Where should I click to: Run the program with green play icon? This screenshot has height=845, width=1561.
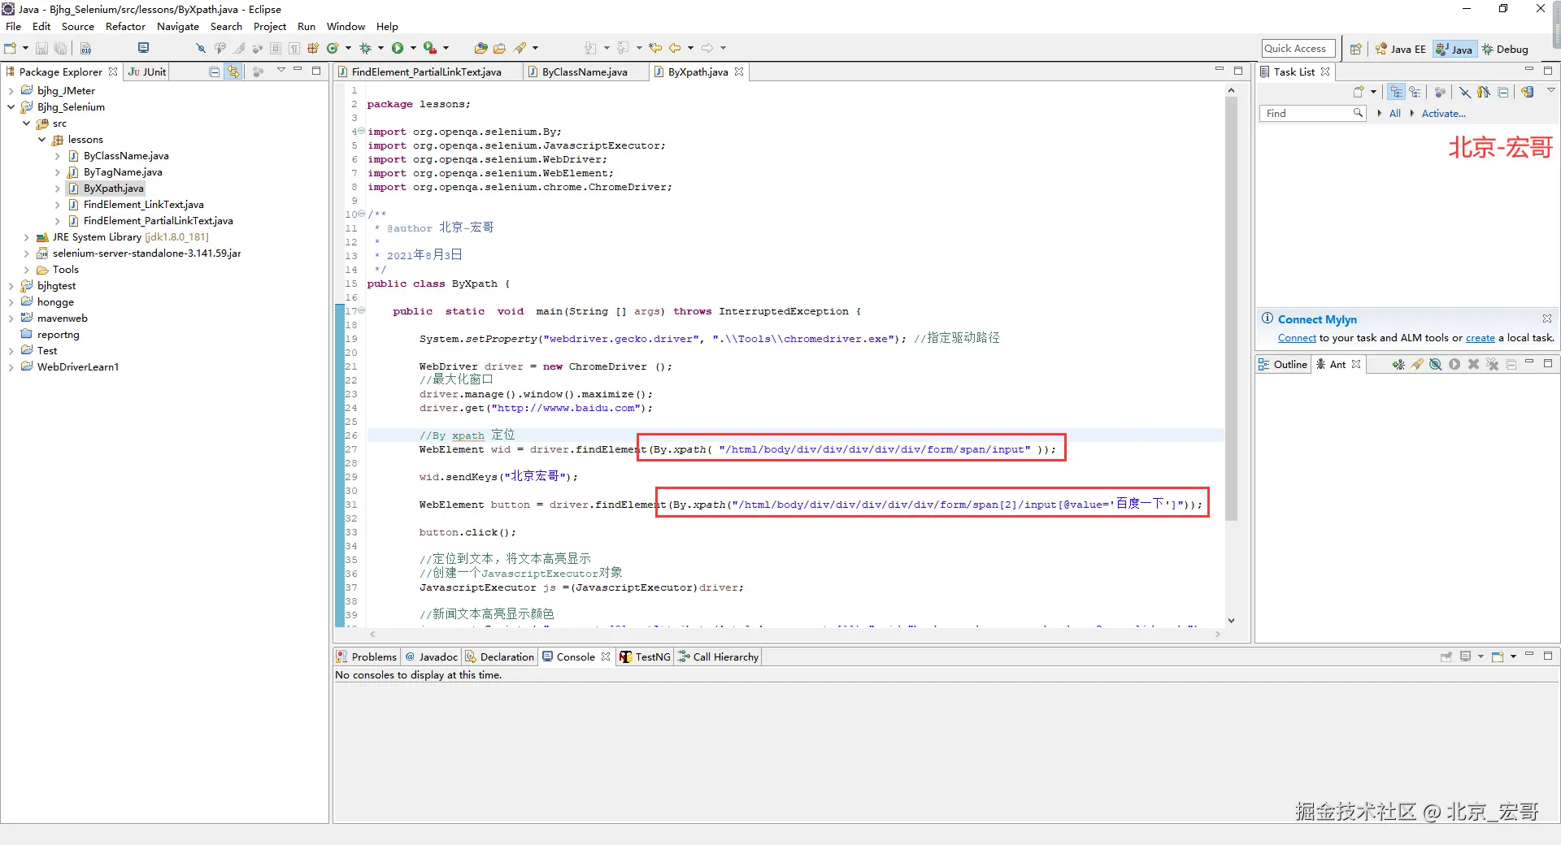pyautogui.click(x=398, y=49)
